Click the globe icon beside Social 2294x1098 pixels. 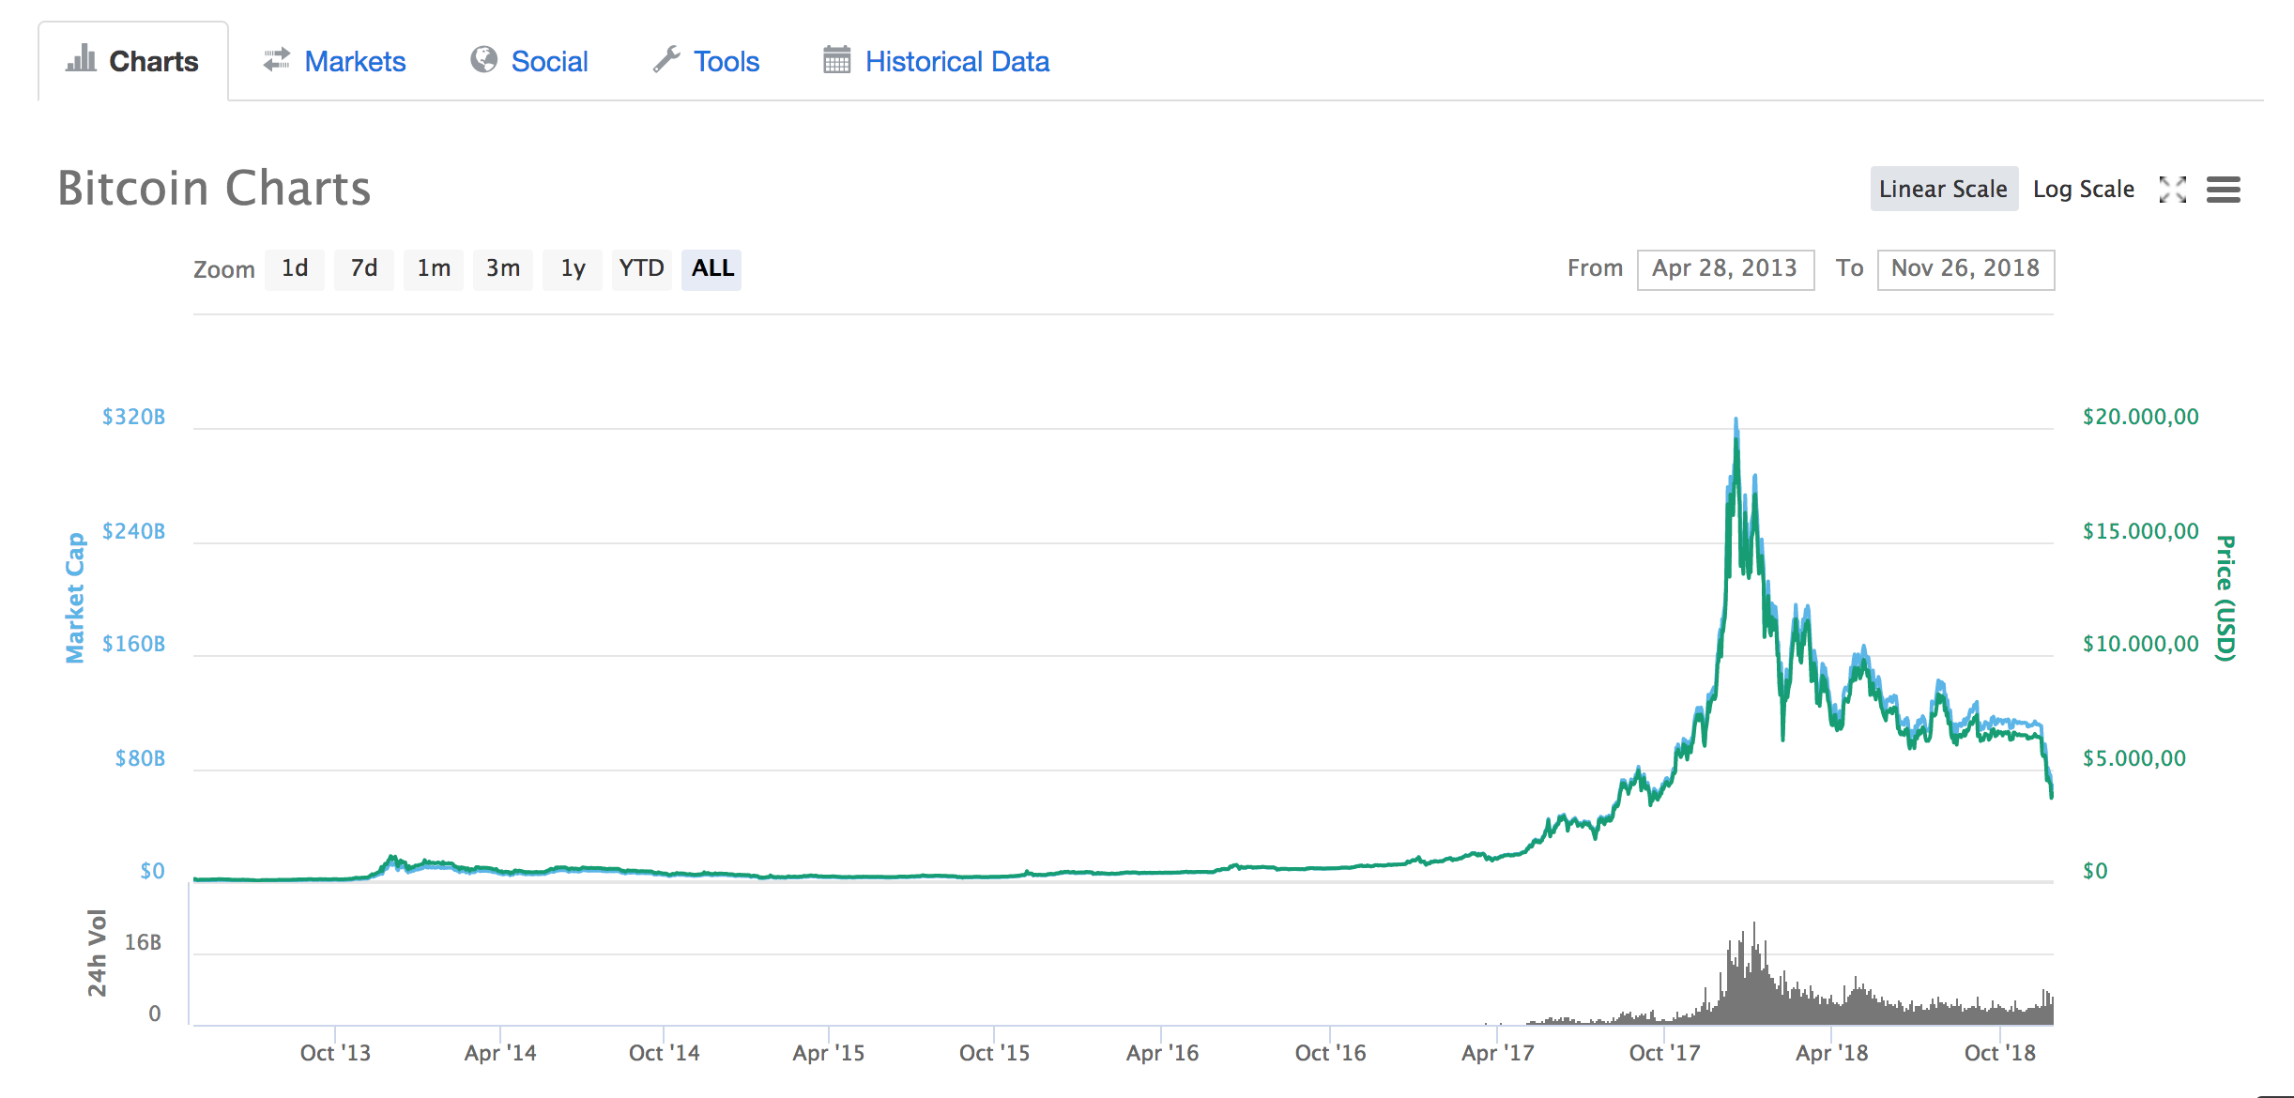tap(483, 60)
